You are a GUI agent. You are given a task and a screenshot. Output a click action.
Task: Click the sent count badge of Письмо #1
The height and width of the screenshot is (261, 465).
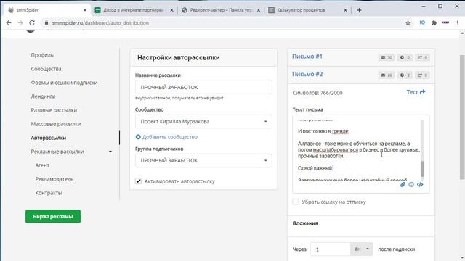[x=387, y=57]
